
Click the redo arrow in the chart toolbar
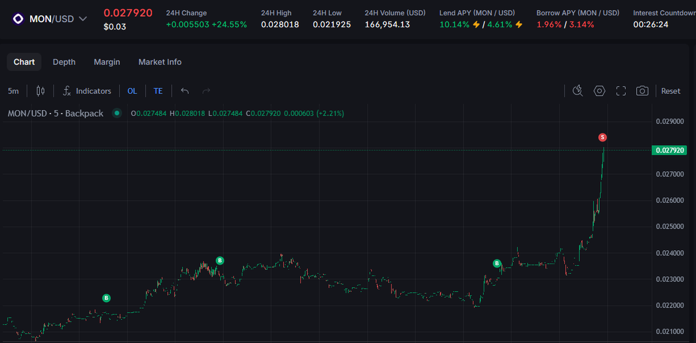point(205,91)
